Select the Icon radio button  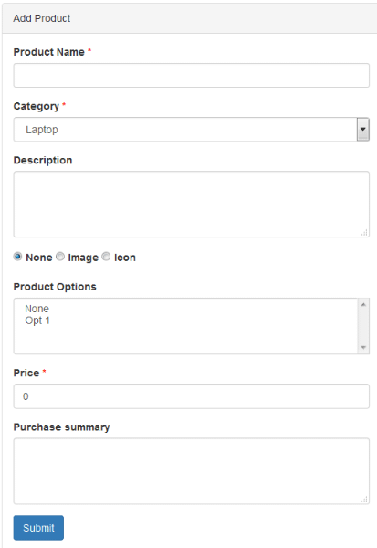pyautogui.click(x=106, y=257)
